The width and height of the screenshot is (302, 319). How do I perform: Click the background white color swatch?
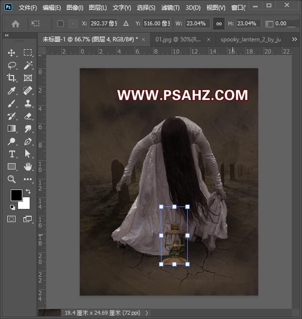tap(25, 204)
